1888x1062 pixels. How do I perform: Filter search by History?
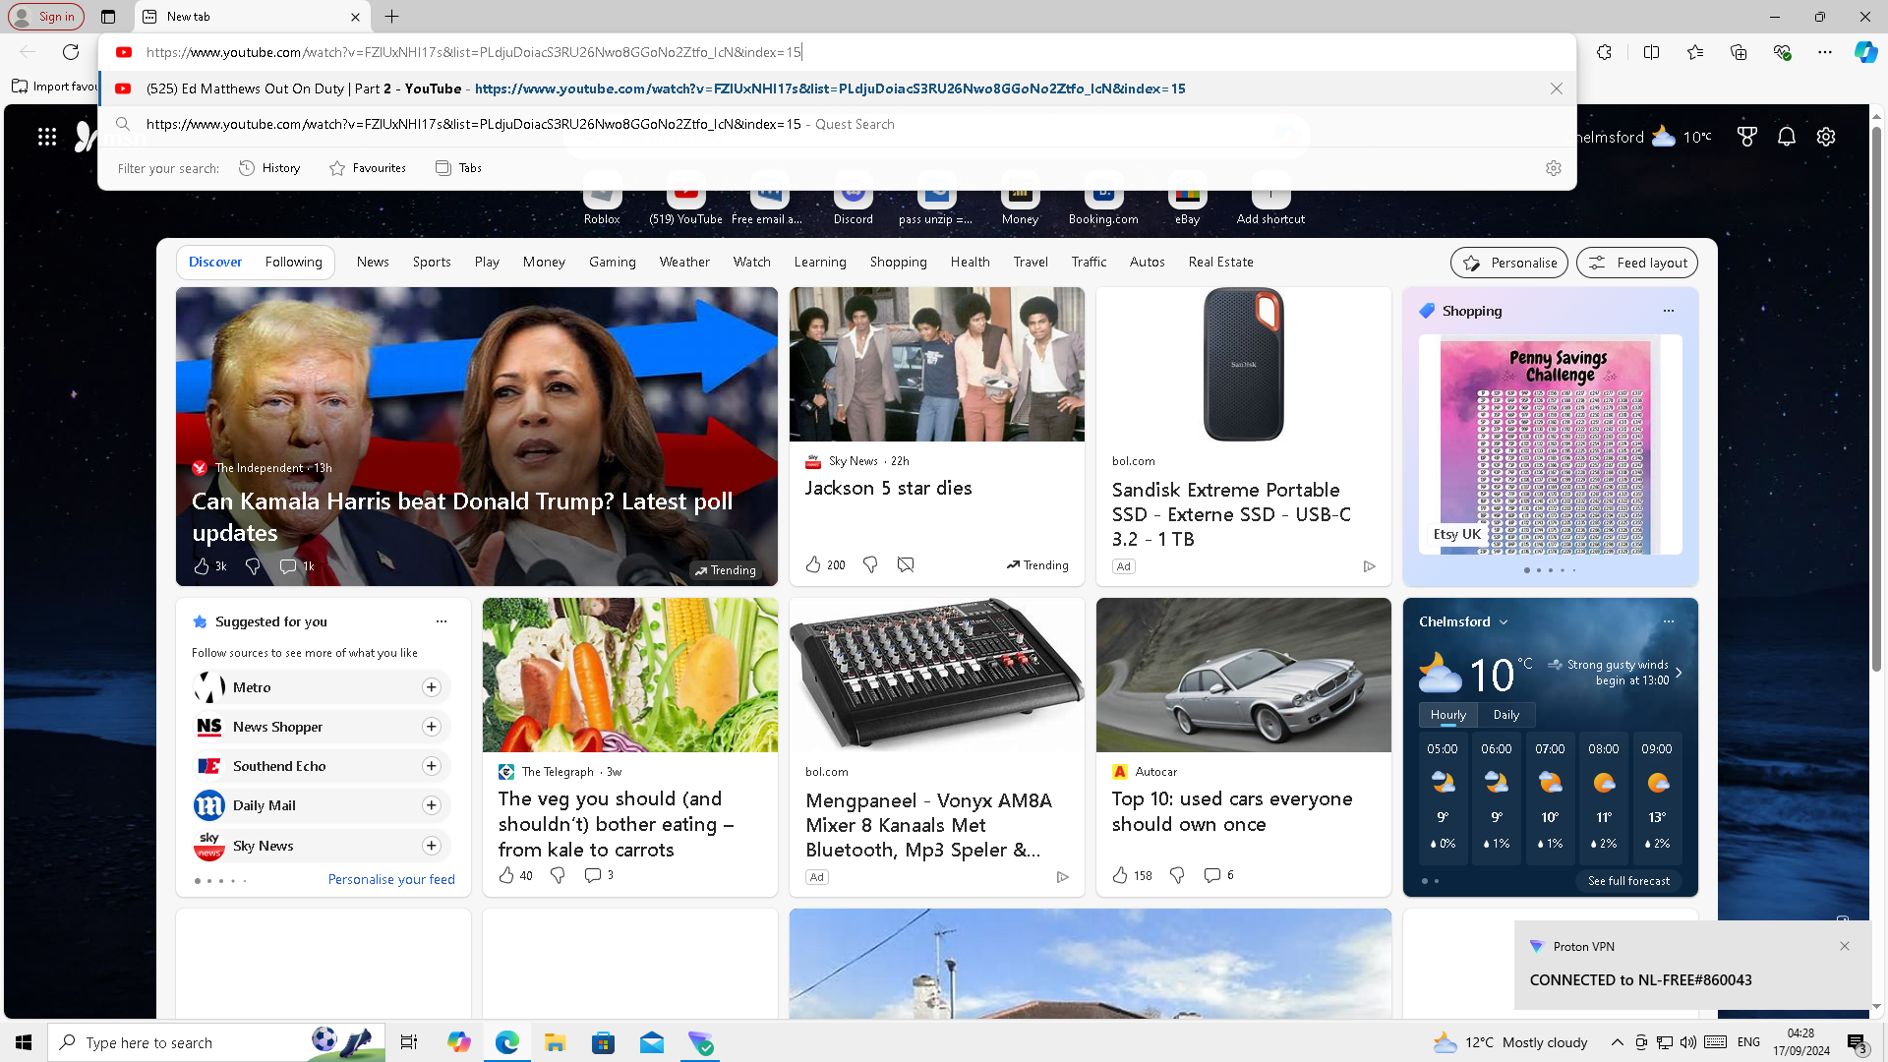point(270,168)
